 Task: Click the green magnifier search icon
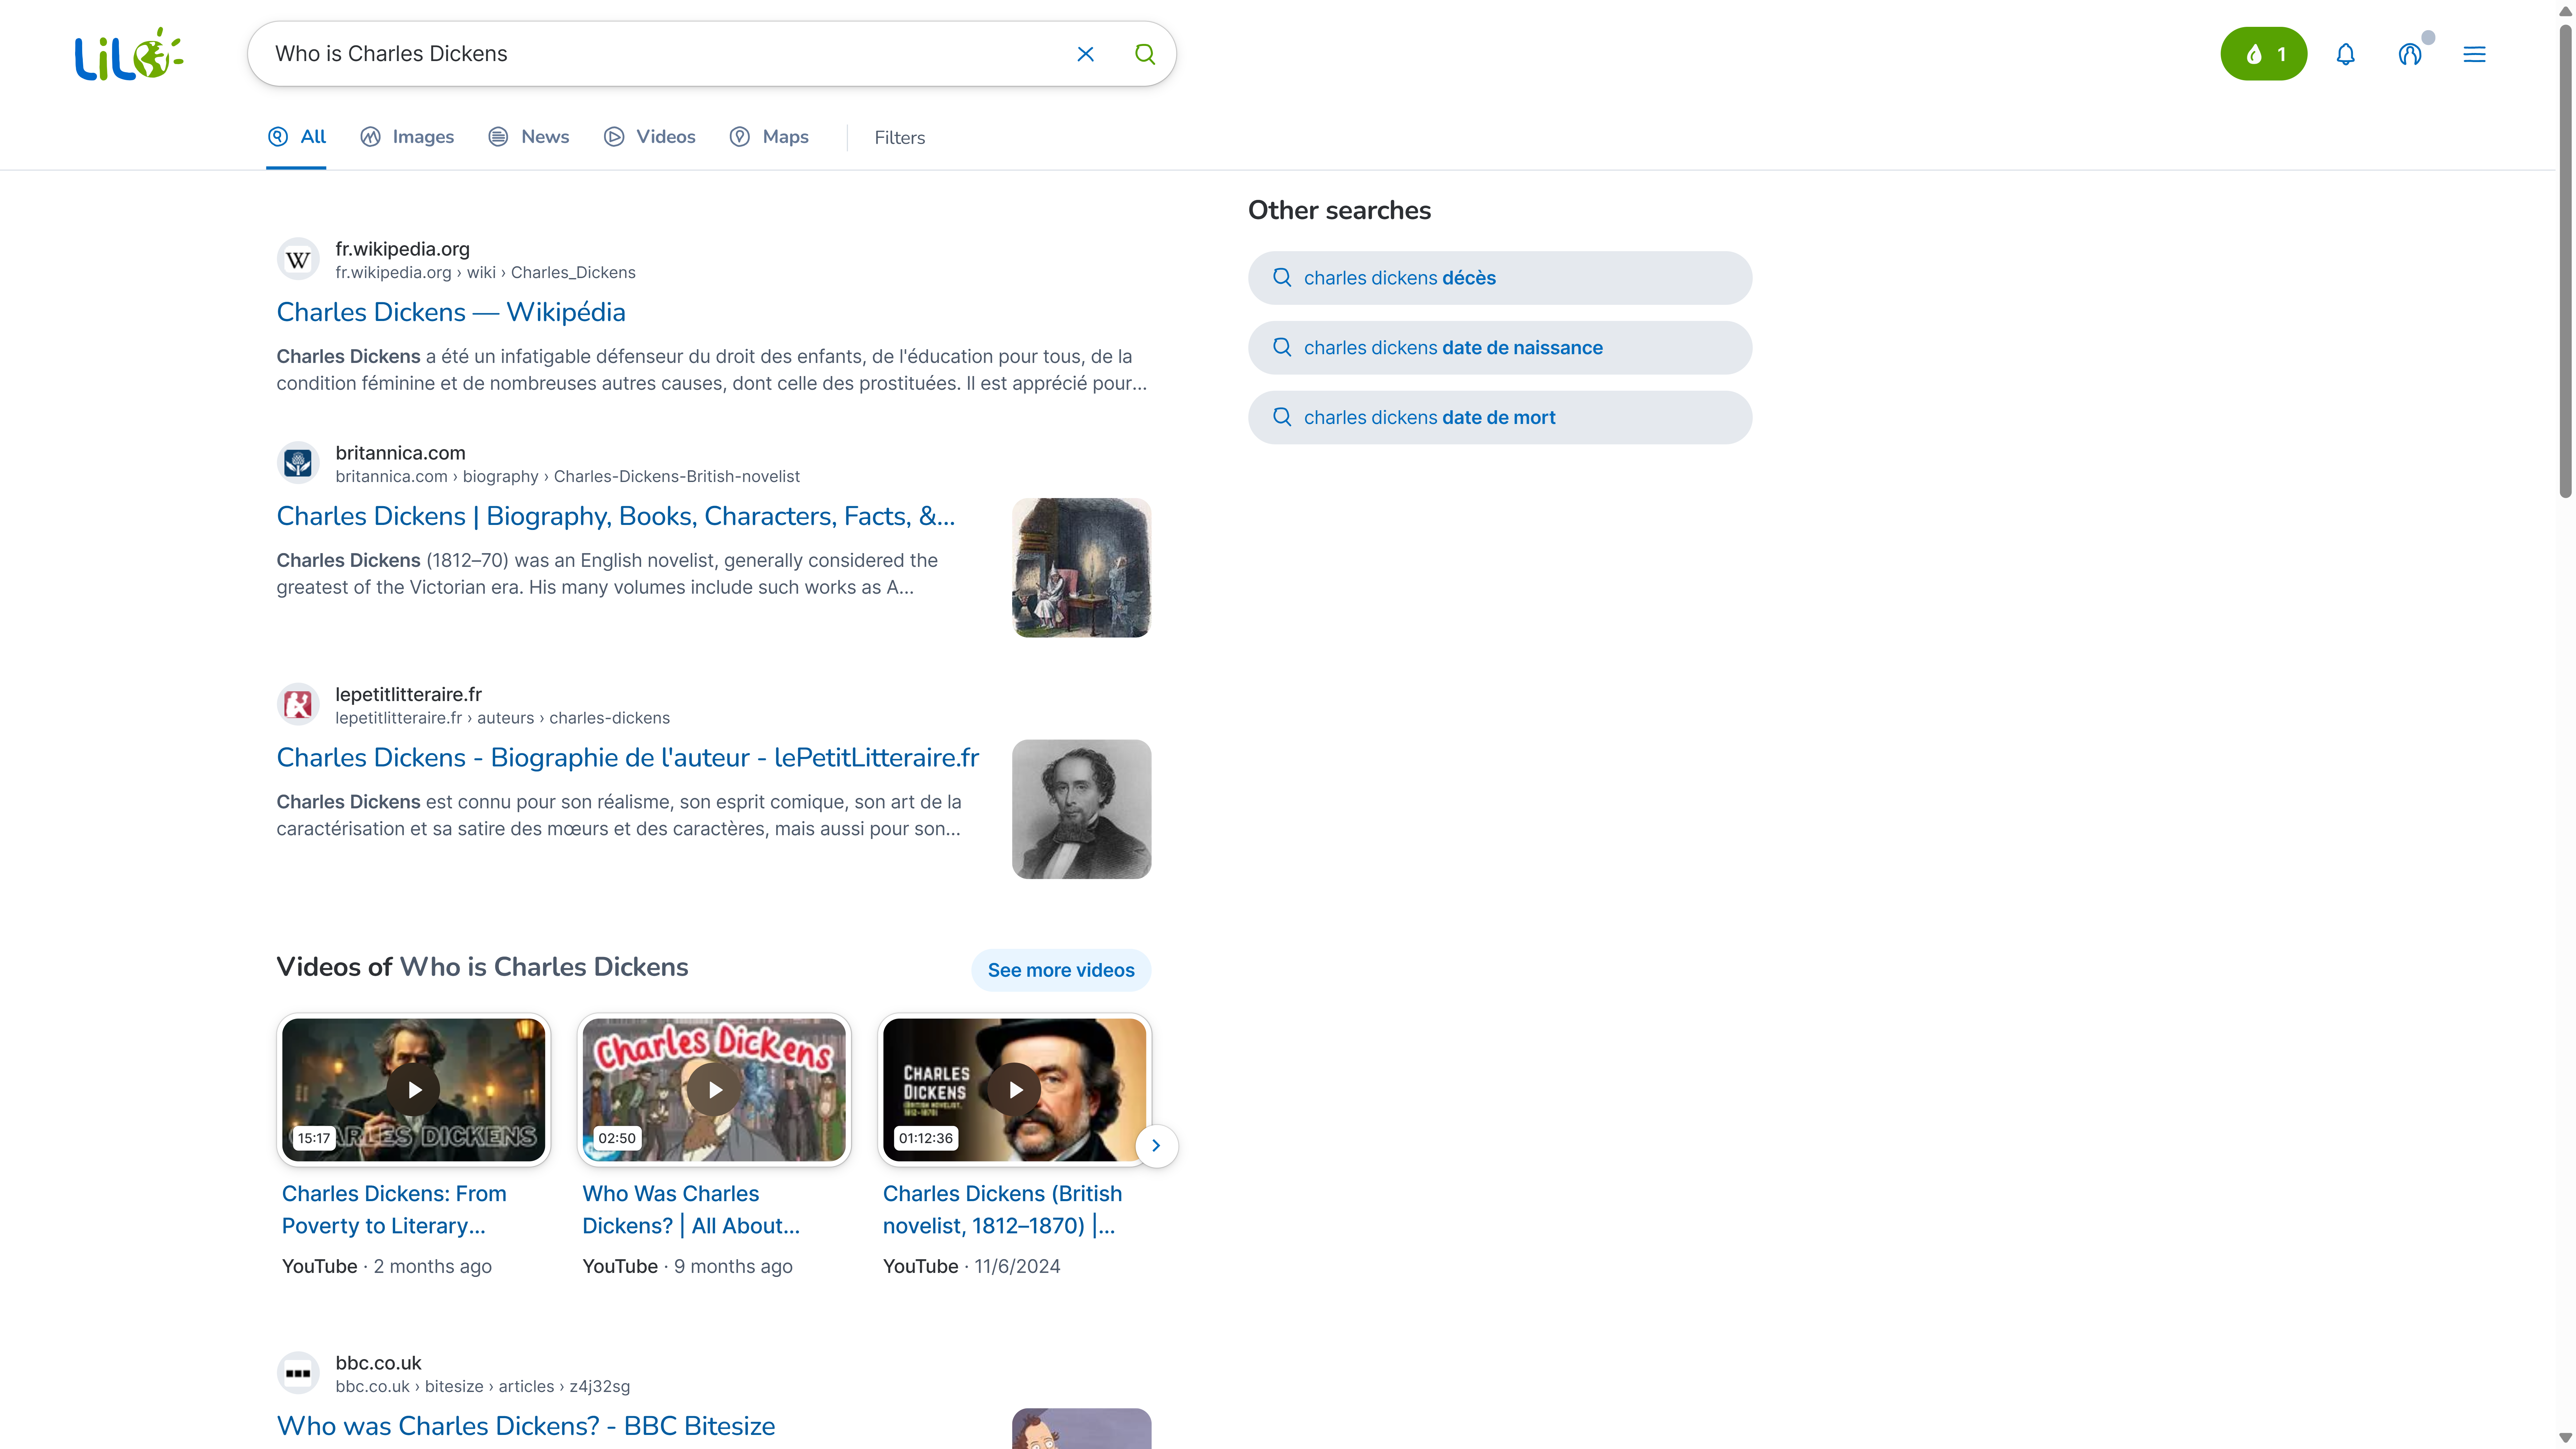coord(1145,54)
